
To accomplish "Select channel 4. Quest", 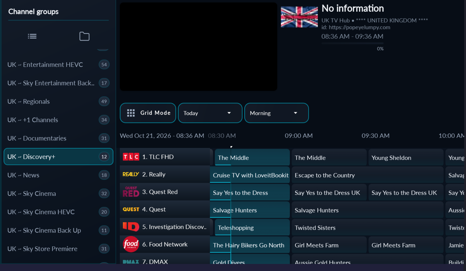I will click(x=165, y=209).
